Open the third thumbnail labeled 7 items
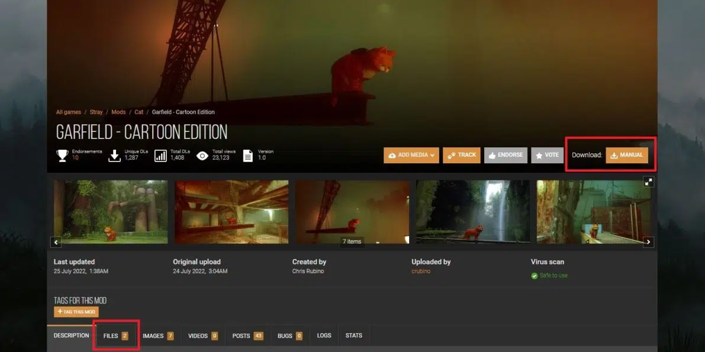Viewport: 705px width, 352px height. [x=353, y=212]
